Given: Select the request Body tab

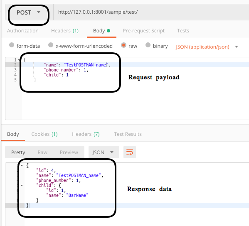Looking at the screenshot, I should click(x=101, y=31).
